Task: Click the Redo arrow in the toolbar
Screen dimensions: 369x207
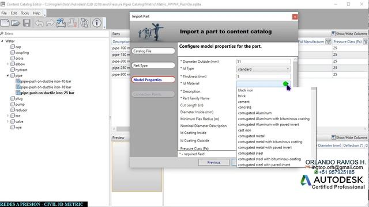Action: tap(50, 23)
